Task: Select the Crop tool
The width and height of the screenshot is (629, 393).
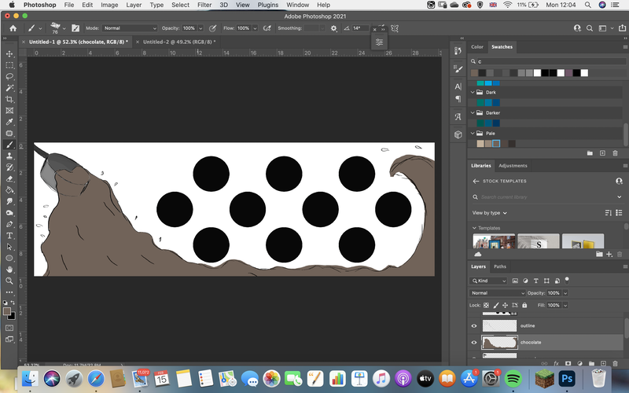Action: 9,99
